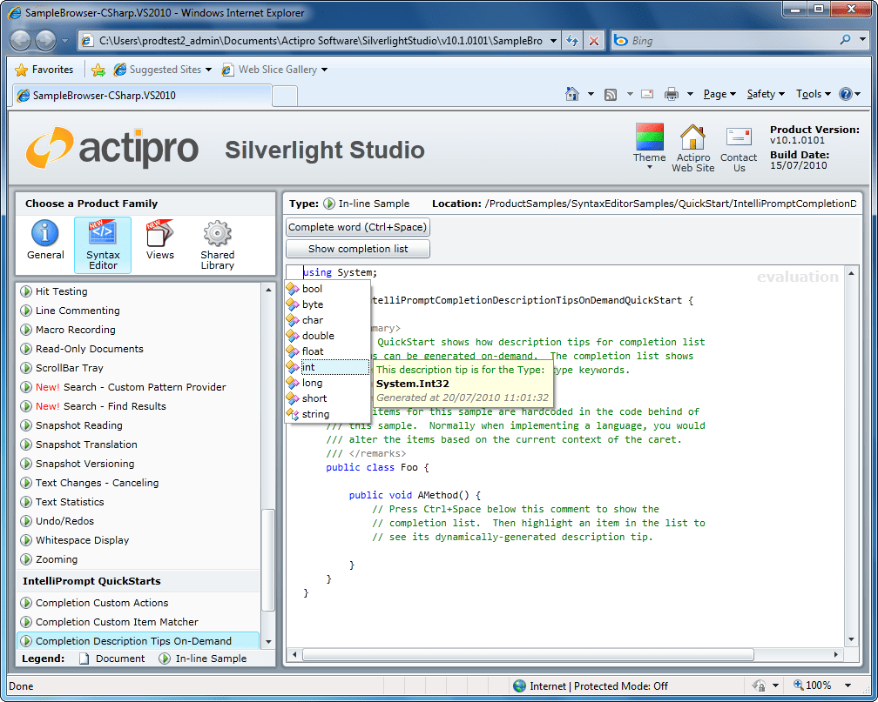This screenshot has height=702, width=878.
Task: Click the Show completion list button
Action: (357, 248)
